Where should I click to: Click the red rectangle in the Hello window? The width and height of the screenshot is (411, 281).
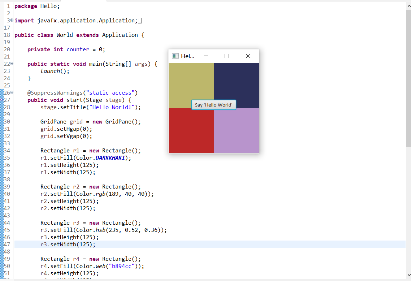(x=191, y=130)
